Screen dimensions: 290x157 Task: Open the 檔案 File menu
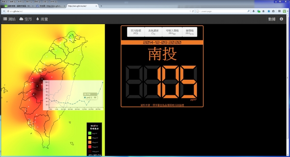5,2
